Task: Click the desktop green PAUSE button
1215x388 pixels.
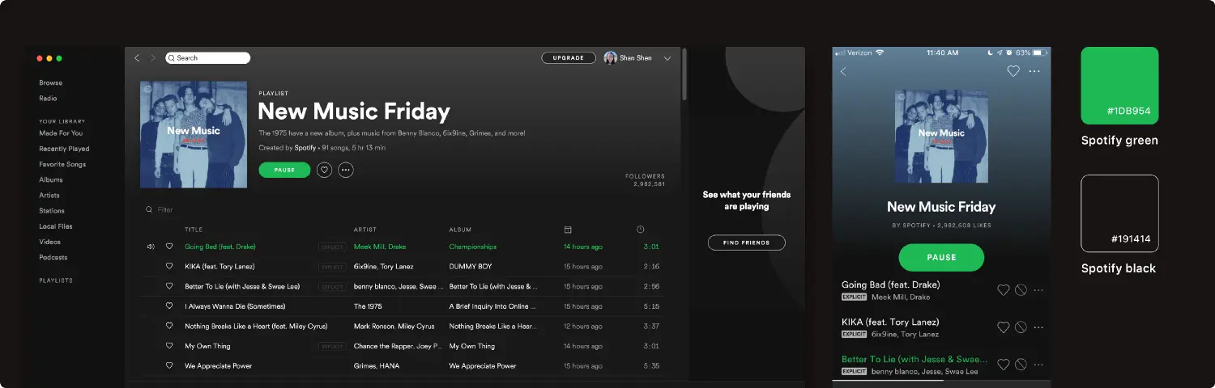Action: tap(284, 170)
